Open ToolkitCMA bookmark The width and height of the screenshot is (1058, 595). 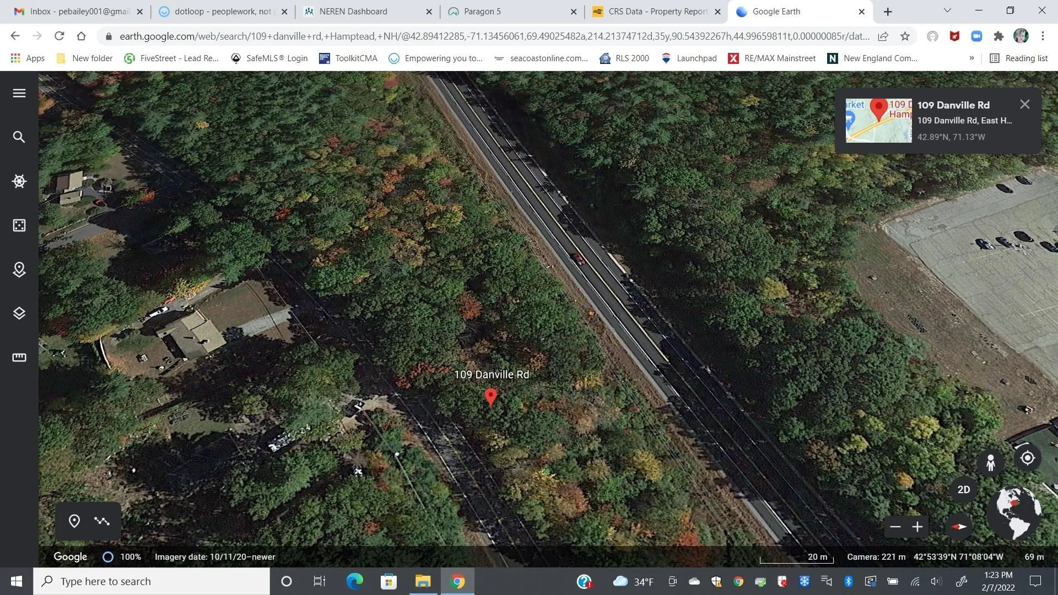click(x=348, y=58)
